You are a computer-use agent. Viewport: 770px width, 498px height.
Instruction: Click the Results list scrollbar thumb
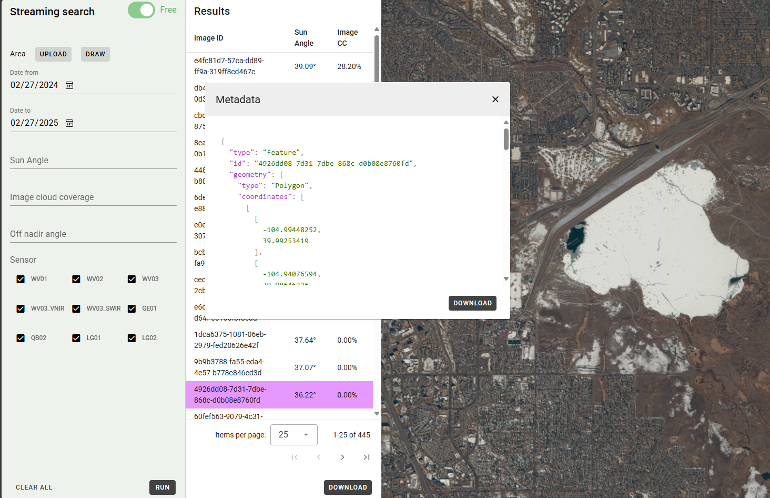[377, 58]
